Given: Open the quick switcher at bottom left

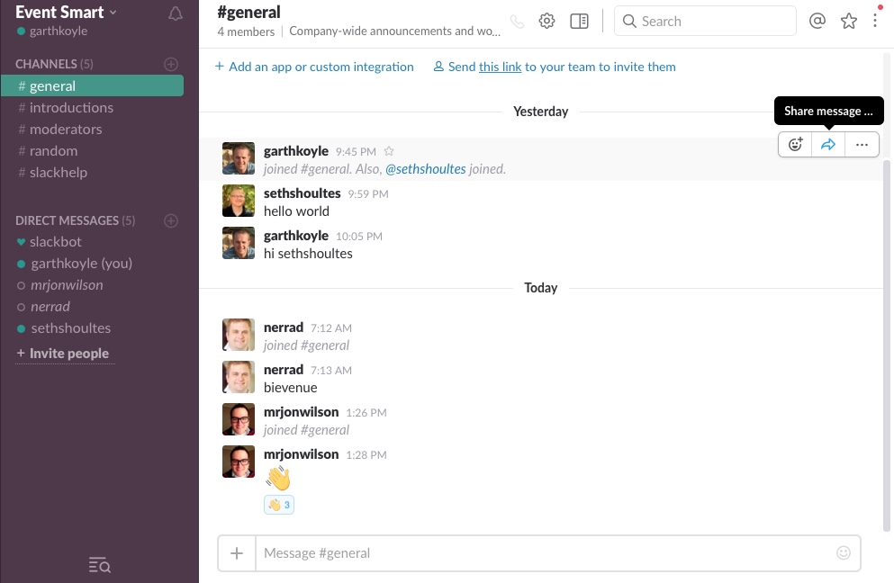Looking at the screenshot, I should pos(99,565).
